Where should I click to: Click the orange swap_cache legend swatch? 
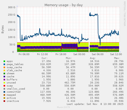pos(4,67)
